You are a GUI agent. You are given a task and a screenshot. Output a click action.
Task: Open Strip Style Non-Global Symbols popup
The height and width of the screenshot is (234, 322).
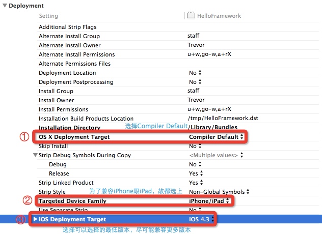tap(219, 192)
